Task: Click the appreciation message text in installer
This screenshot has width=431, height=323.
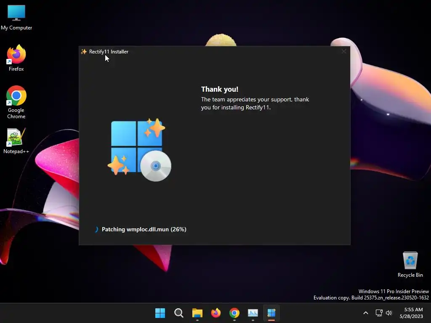Action: (255, 103)
